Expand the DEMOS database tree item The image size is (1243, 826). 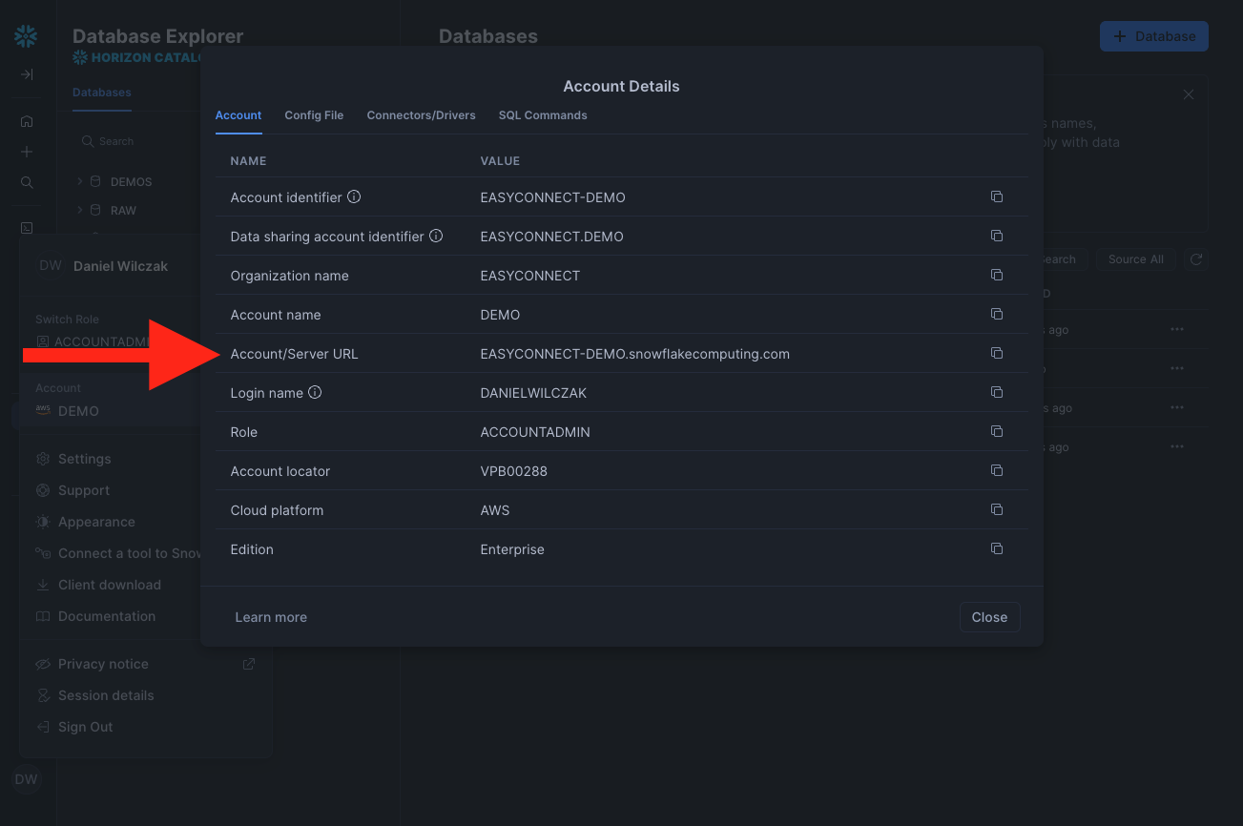(80, 181)
